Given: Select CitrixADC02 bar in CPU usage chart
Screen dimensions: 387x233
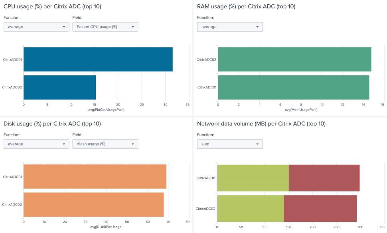Looking at the screenshot, I should [x=59, y=88].
